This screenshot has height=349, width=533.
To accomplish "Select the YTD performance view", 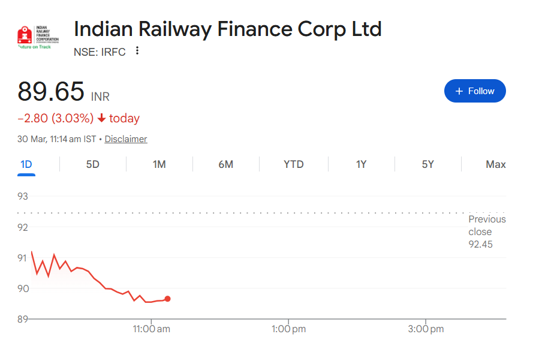I will click(x=293, y=164).
